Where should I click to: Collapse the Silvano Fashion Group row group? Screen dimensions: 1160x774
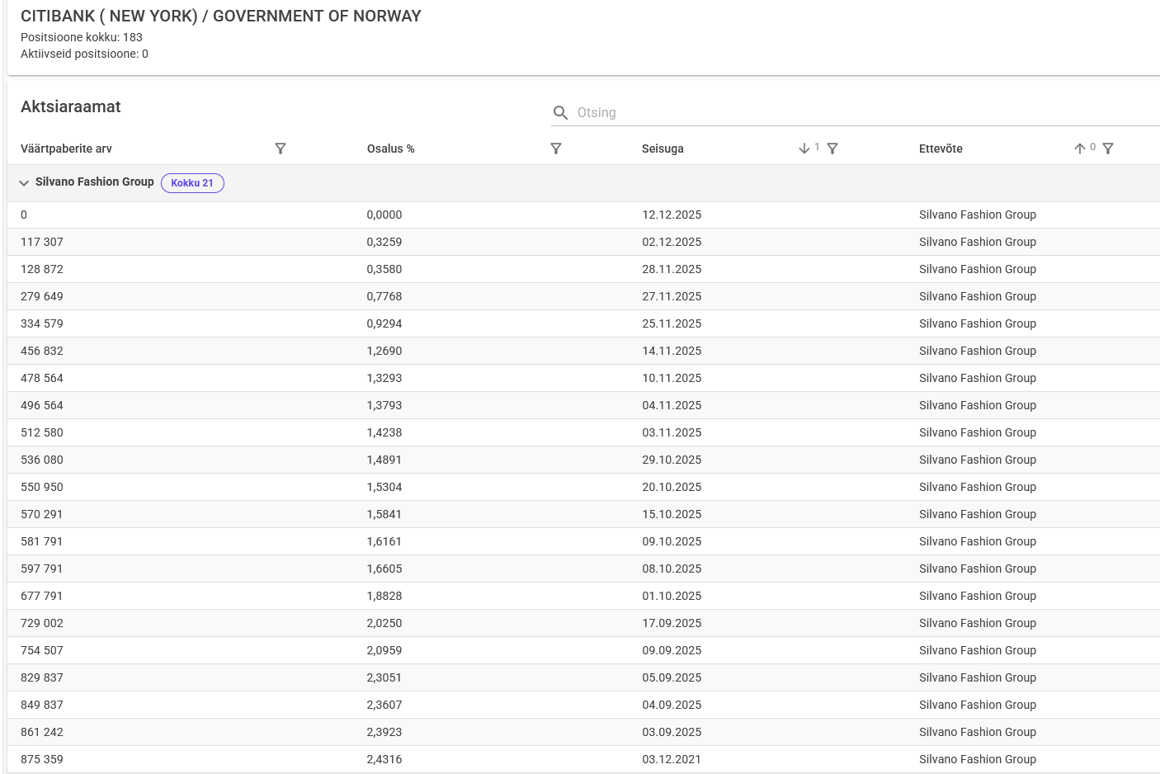pos(24,183)
